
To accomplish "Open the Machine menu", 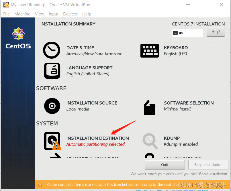I will pyautogui.click(x=22, y=14).
